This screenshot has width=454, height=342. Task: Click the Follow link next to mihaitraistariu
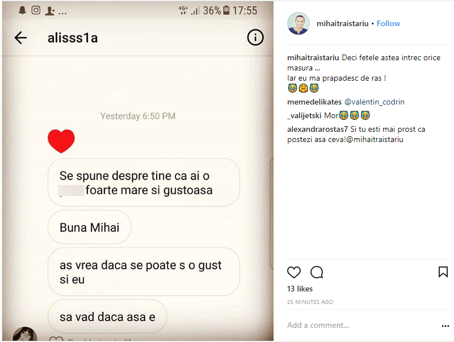tap(388, 23)
